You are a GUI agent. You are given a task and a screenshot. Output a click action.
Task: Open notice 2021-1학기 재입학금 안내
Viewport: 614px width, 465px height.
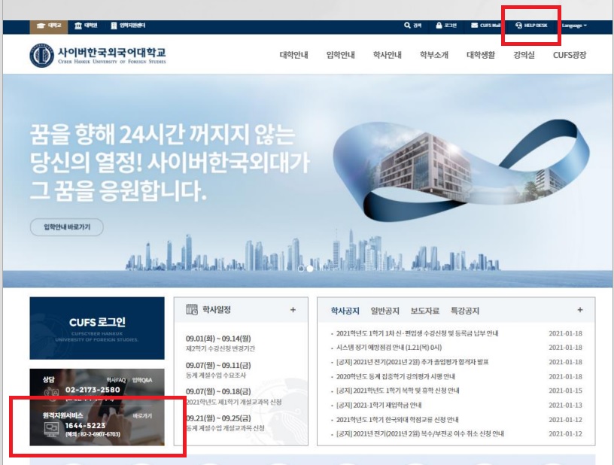pos(378,405)
